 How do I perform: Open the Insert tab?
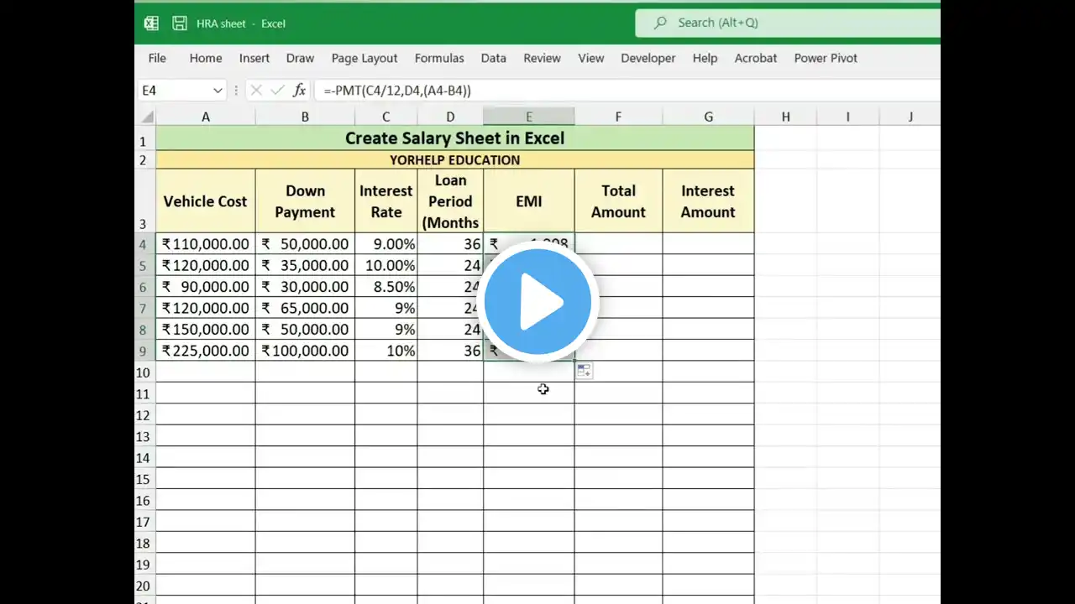(254, 58)
